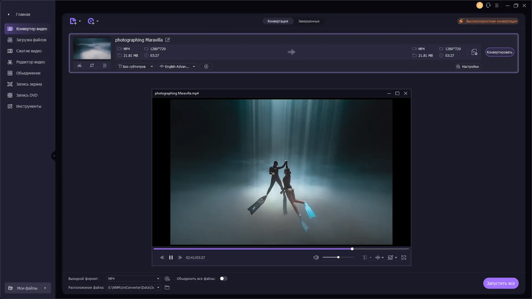
Task: Click the fullscreen icon in the player
Action: click(x=404, y=257)
